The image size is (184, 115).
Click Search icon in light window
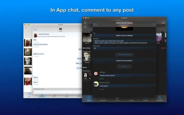click(x=29, y=95)
